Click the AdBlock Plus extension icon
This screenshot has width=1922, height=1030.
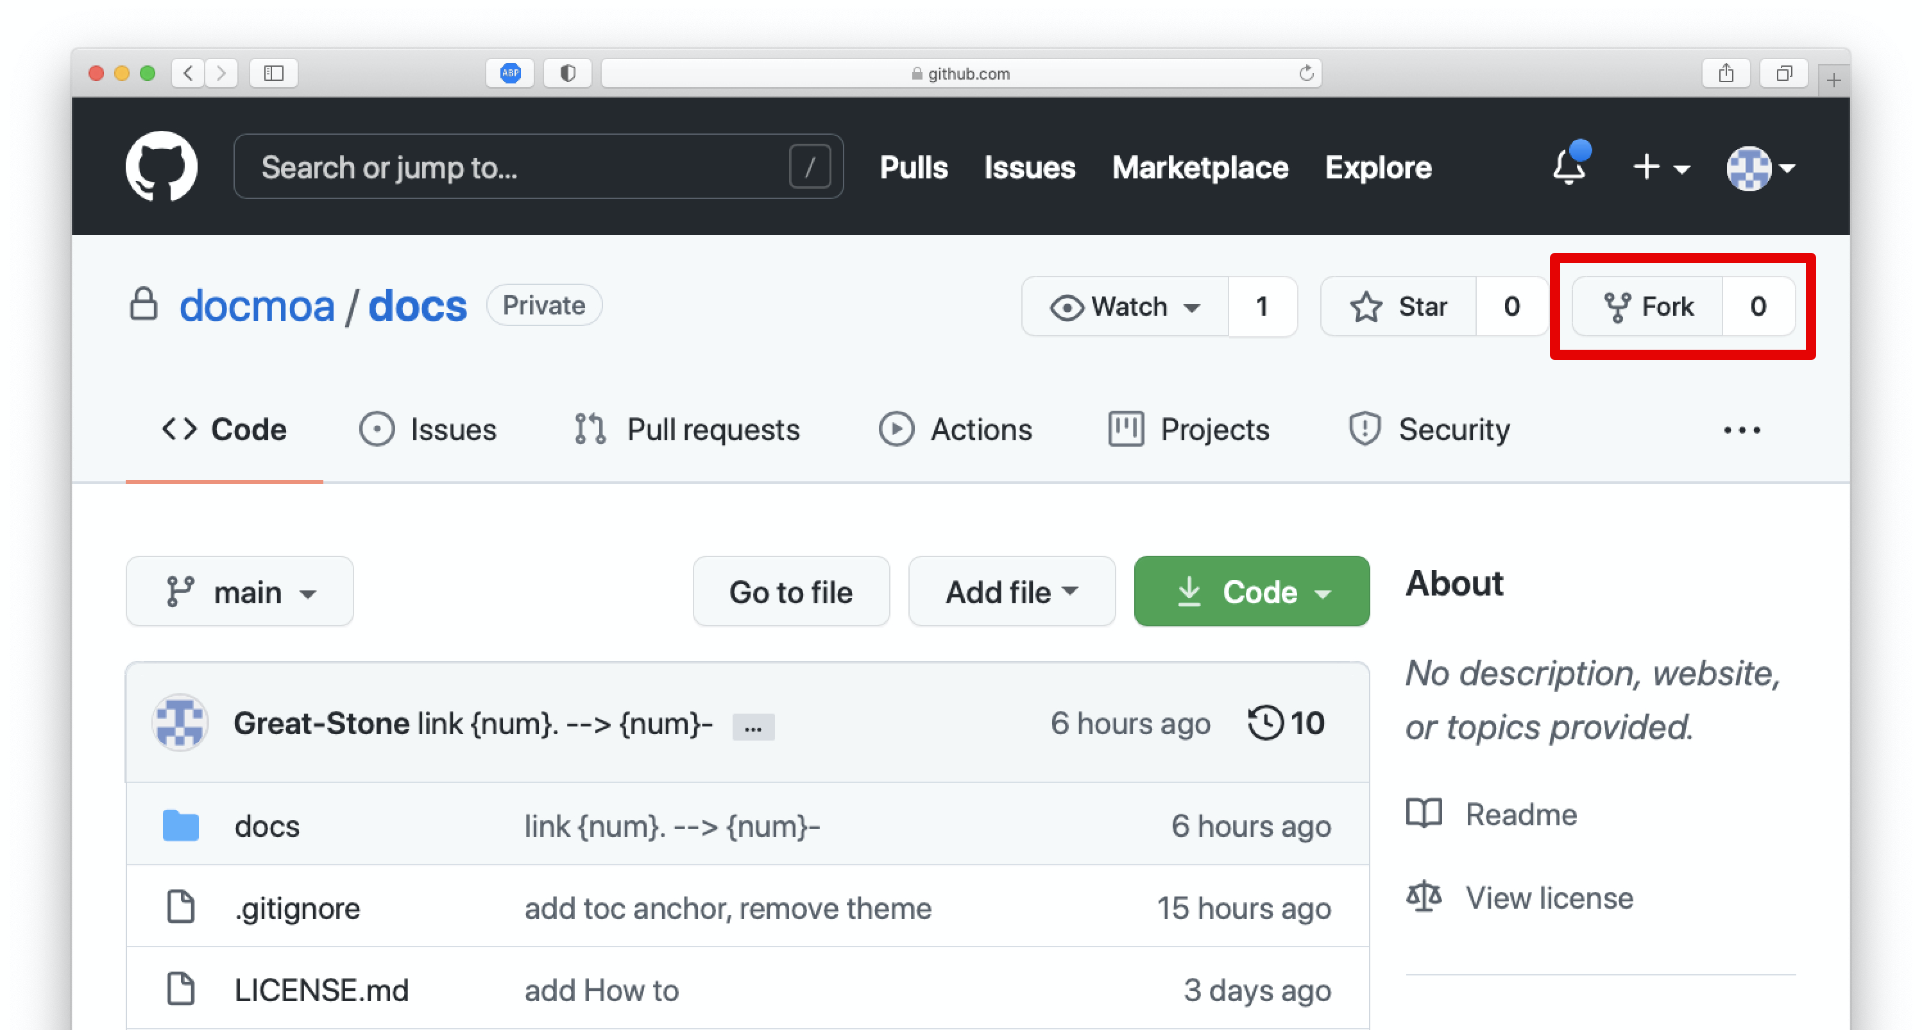[511, 73]
